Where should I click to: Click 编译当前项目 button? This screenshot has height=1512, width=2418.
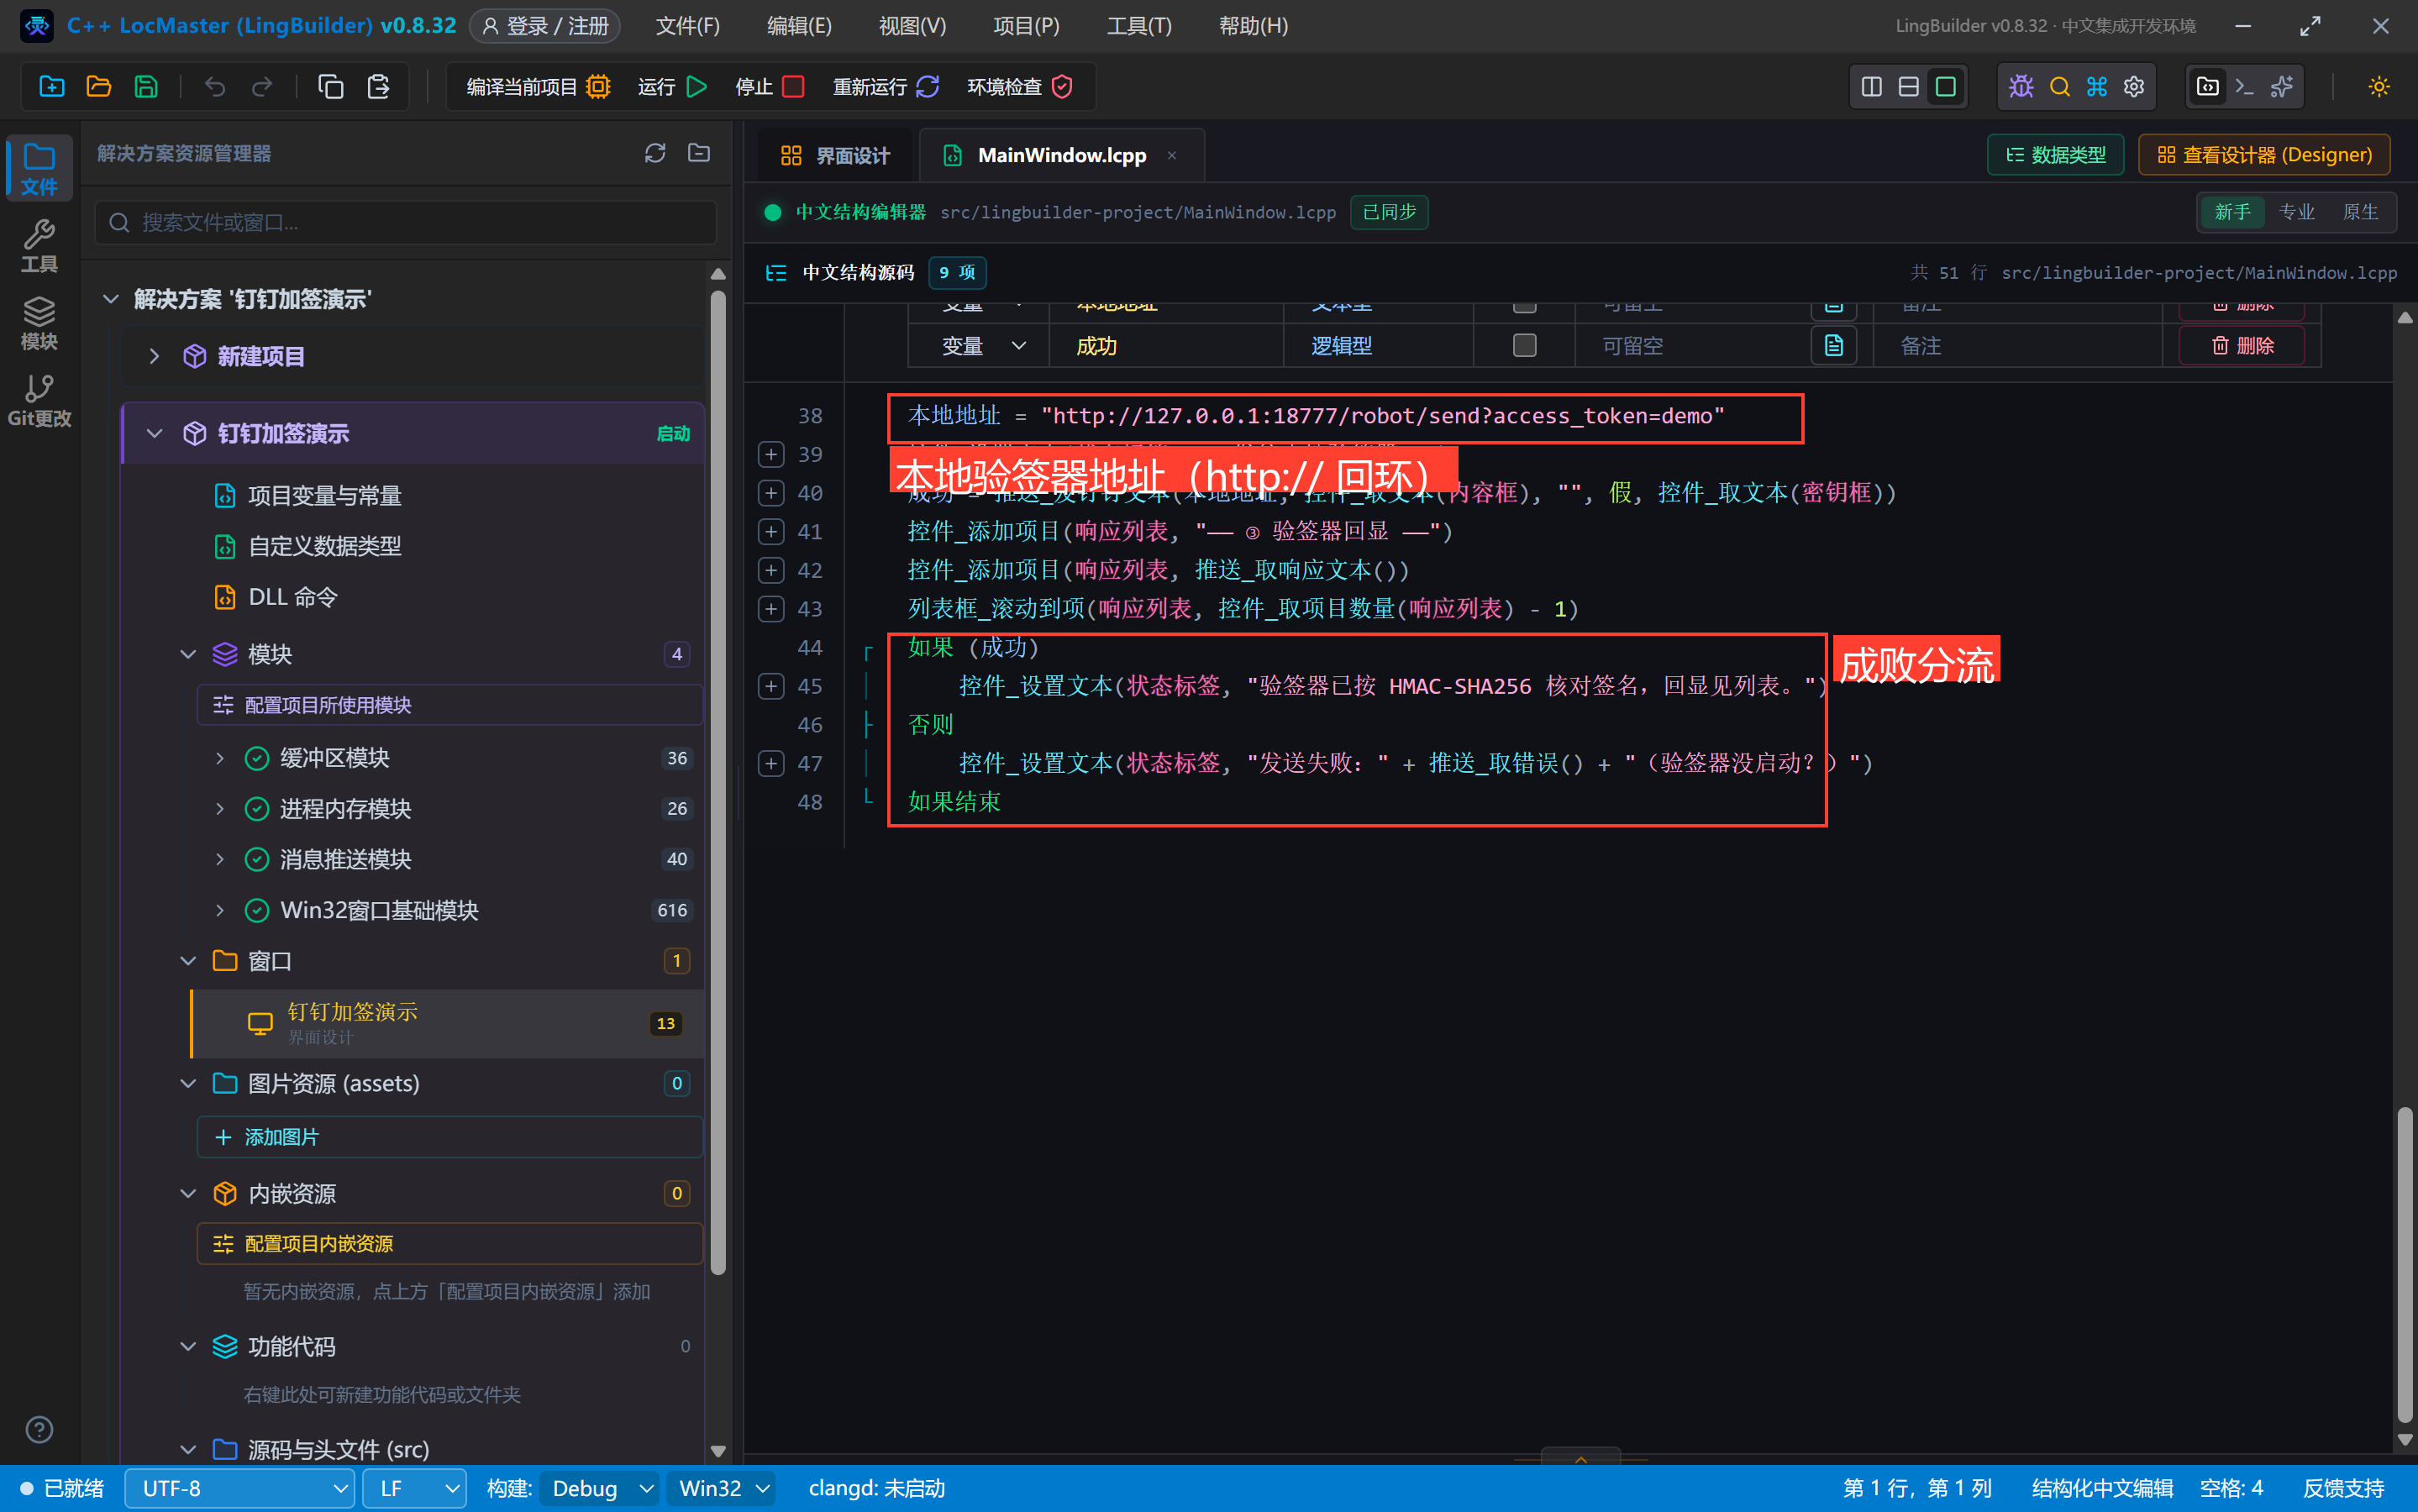click(538, 87)
